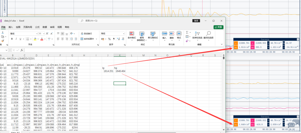Click the AutoSum sigma icon
The width and height of the screenshot is (301, 133).
tap(187, 33)
